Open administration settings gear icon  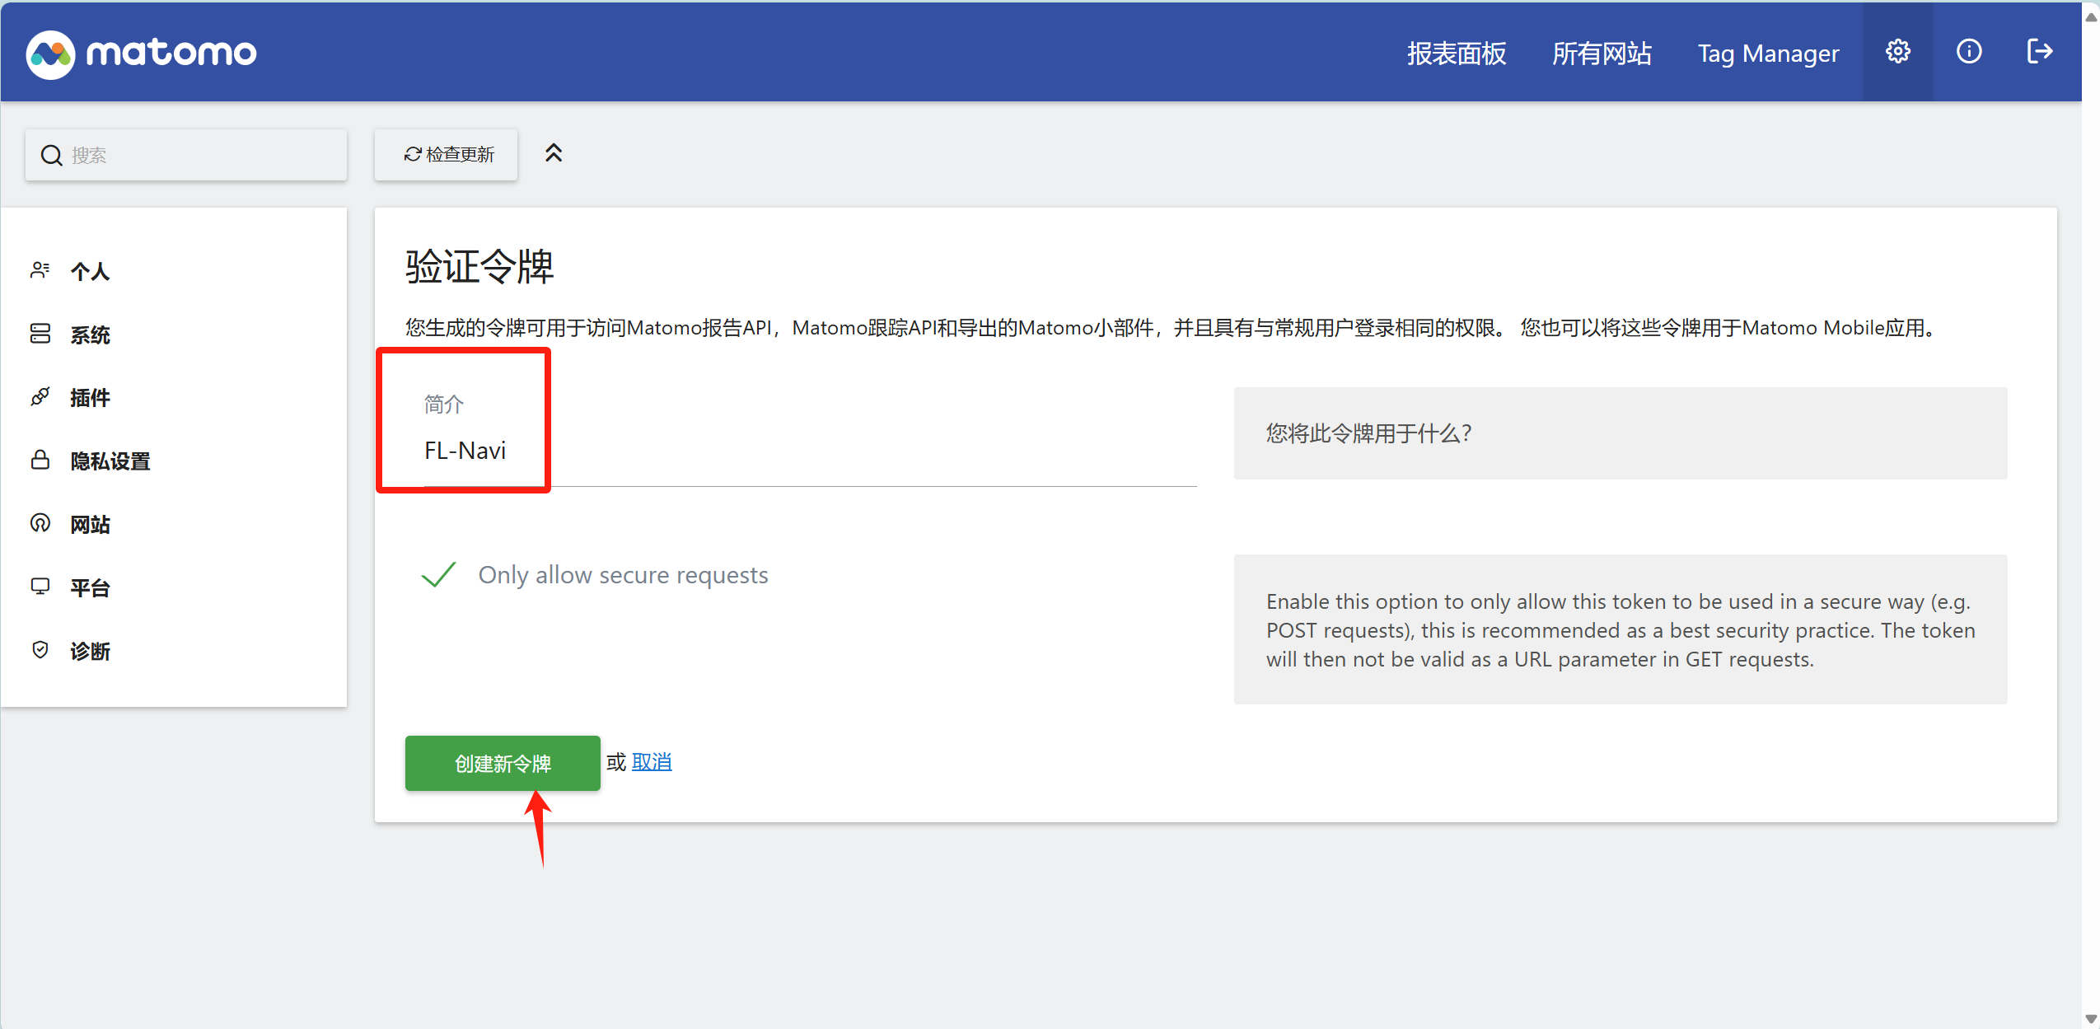pyautogui.click(x=1897, y=52)
